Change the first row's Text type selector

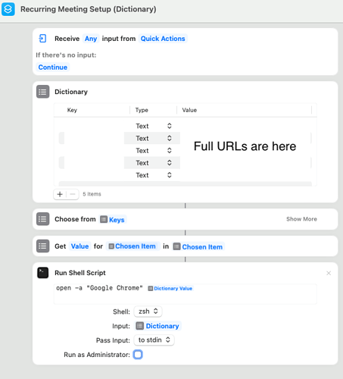click(x=154, y=126)
